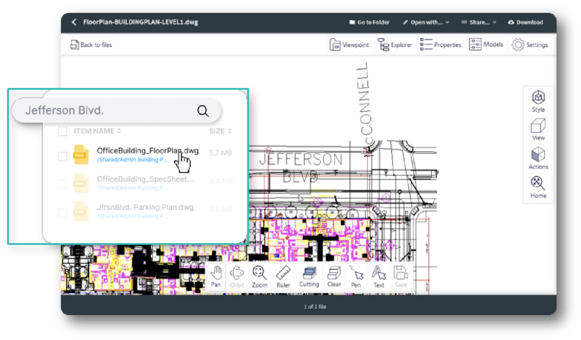This screenshot has height=340, width=581.
Task: Activate the Zoom magnifier tool
Action: click(x=260, y=276)
